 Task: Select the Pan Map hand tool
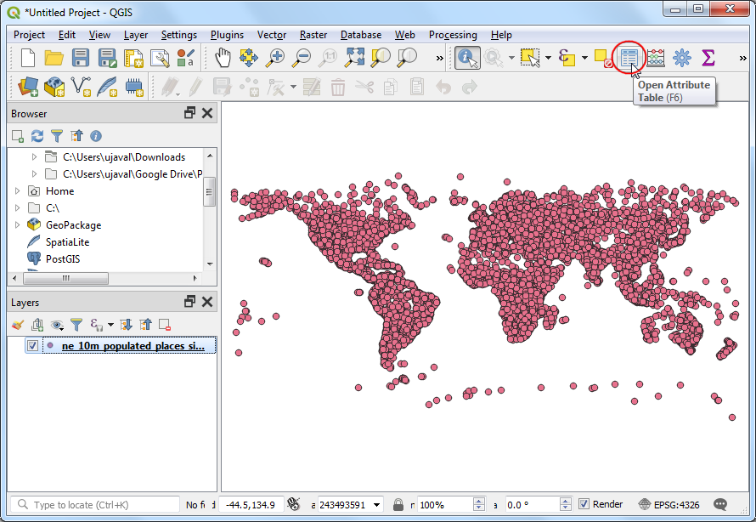pos(223,58)
